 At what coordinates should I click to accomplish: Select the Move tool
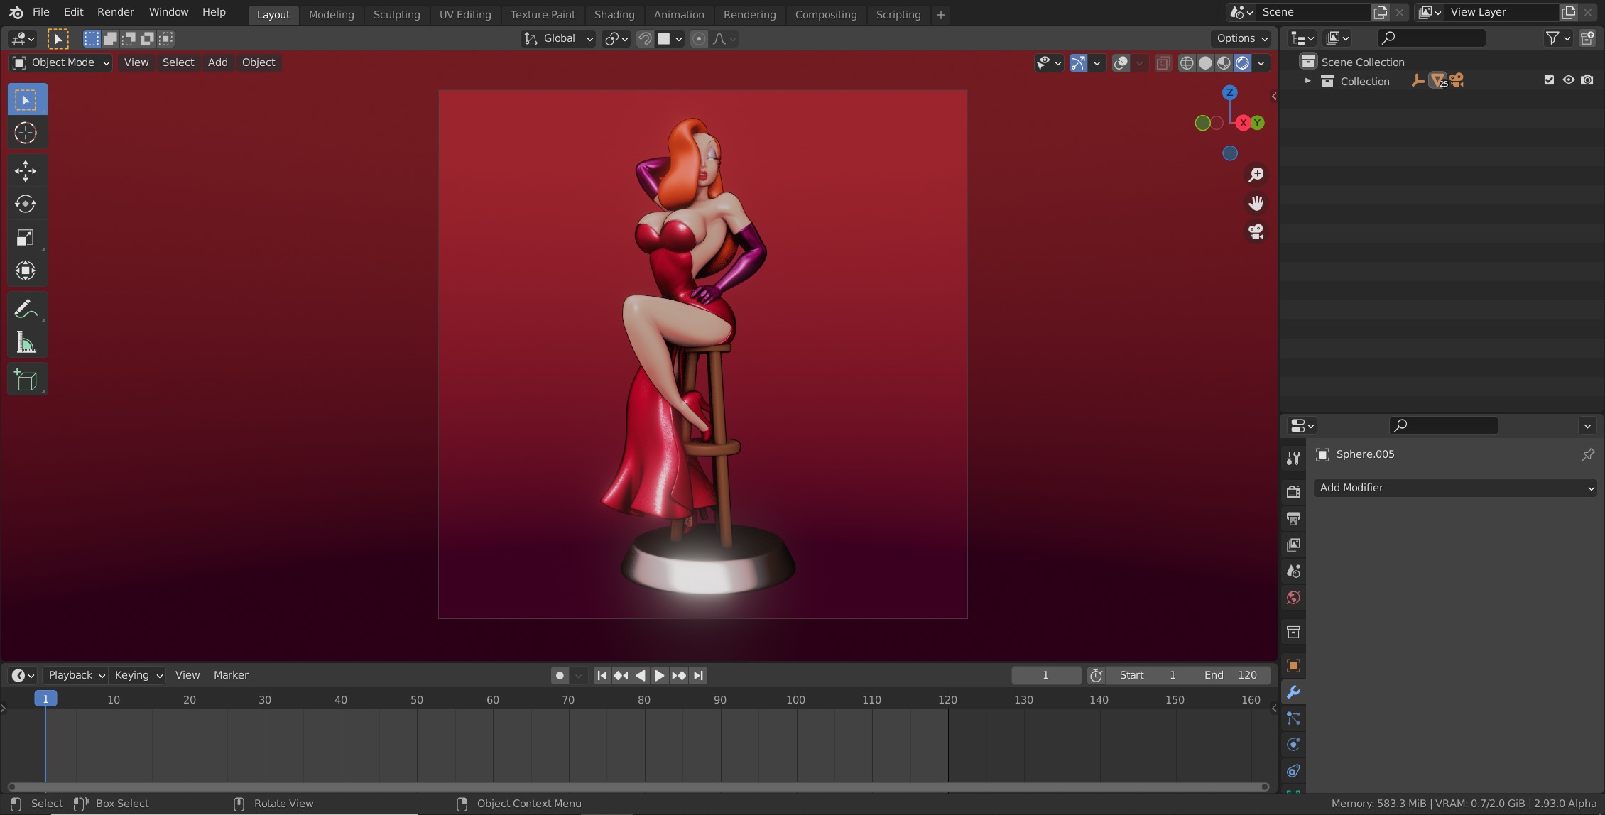(x=27, y=170)
